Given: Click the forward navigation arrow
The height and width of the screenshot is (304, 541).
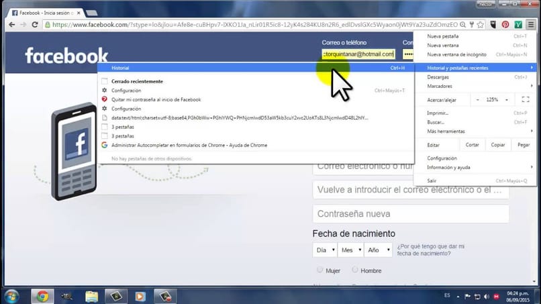Looking at the screenshot, I should pos(23,25).
